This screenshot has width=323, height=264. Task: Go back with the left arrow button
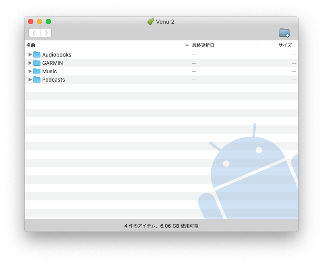tap(35, 33)
